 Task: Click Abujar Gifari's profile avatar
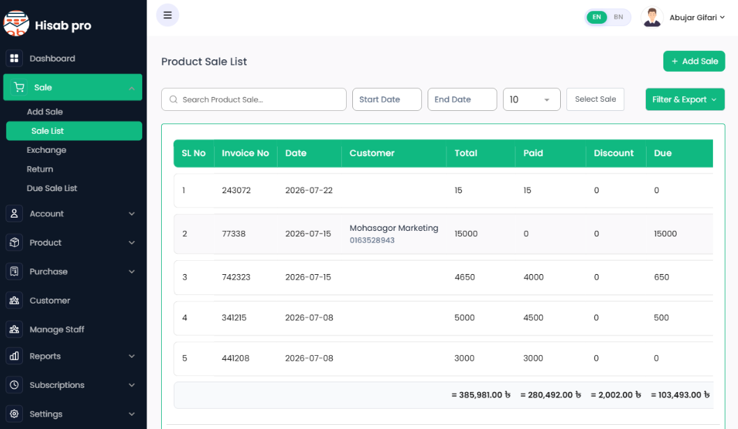click(652, 17)
